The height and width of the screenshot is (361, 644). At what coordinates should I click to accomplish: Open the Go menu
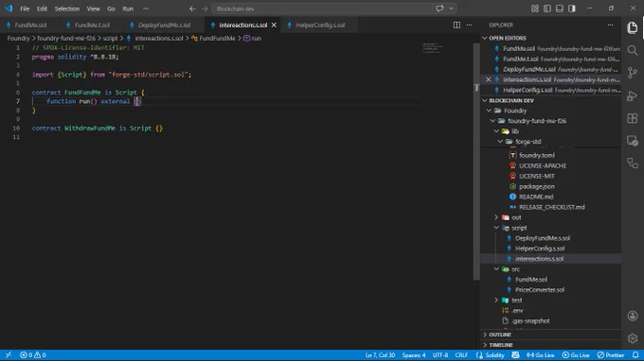(111, 9)
